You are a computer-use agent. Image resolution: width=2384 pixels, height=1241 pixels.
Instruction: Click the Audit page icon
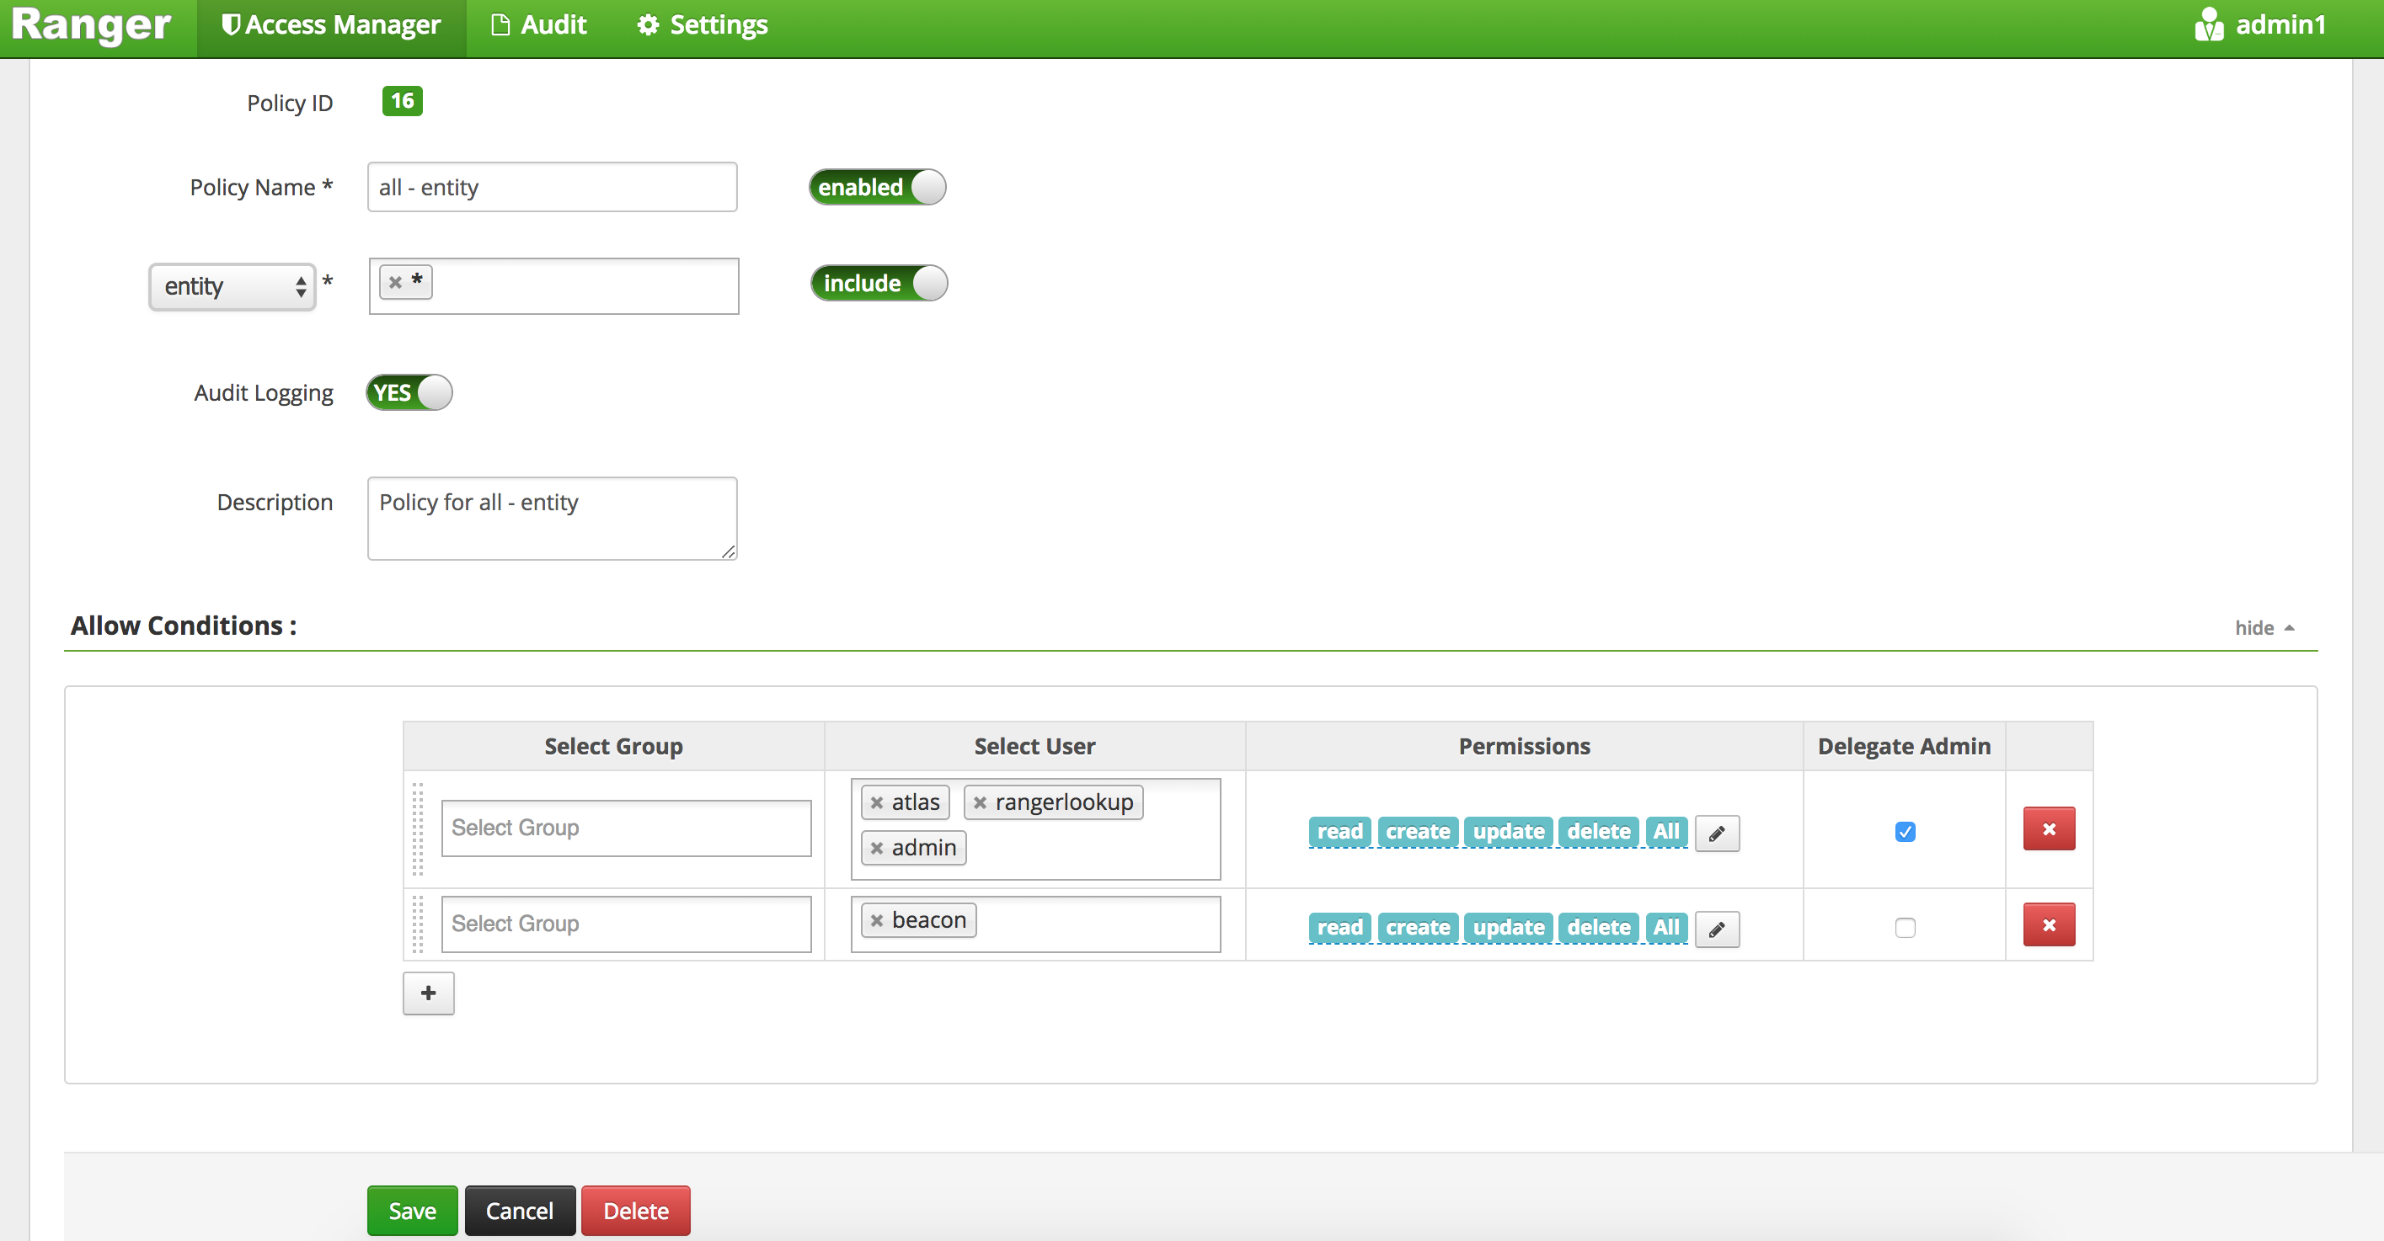(x=500, y=25)
